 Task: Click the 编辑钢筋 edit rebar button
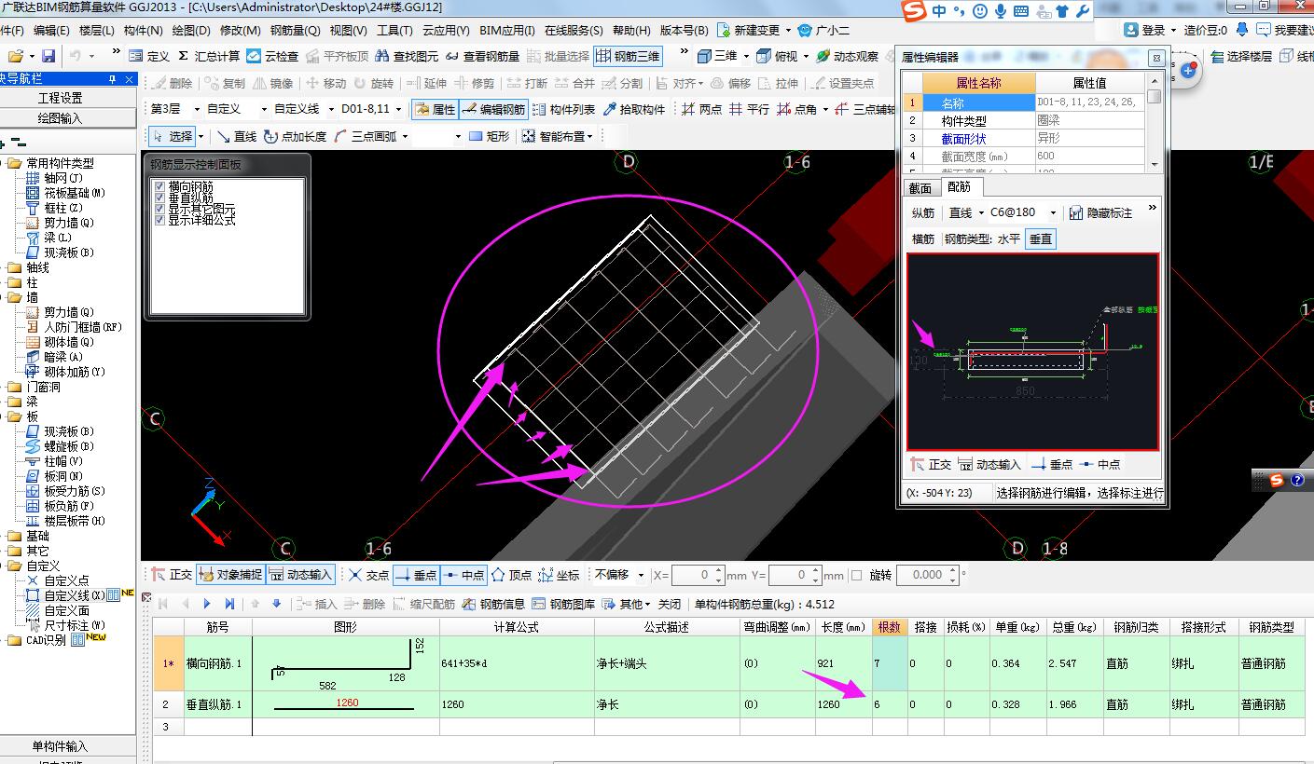pos(493,109)
